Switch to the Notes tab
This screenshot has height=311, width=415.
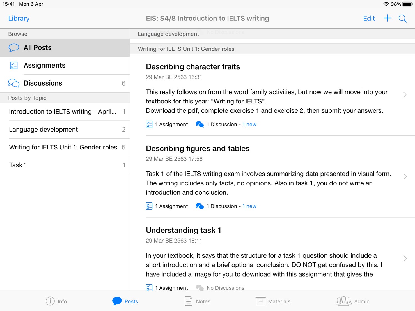(198, 301)
